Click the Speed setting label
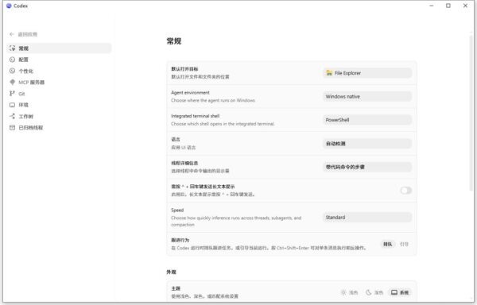 tap(177, 210)
